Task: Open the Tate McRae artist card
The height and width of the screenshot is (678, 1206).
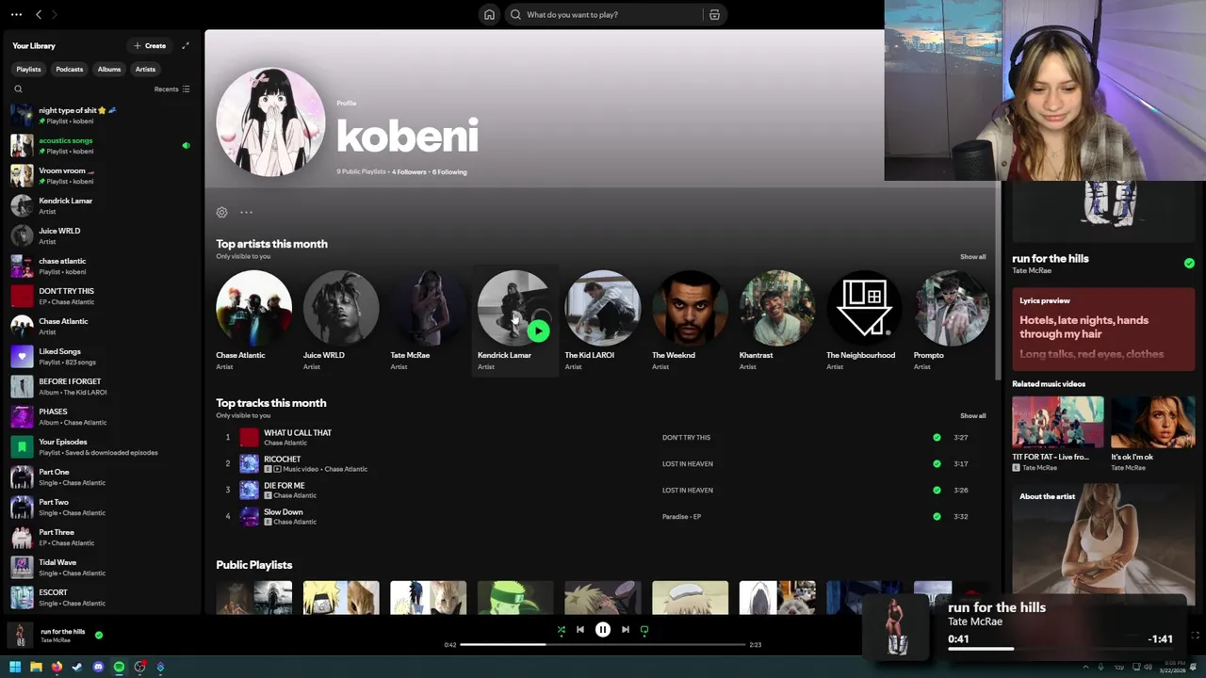Action: tap(428, 320)
